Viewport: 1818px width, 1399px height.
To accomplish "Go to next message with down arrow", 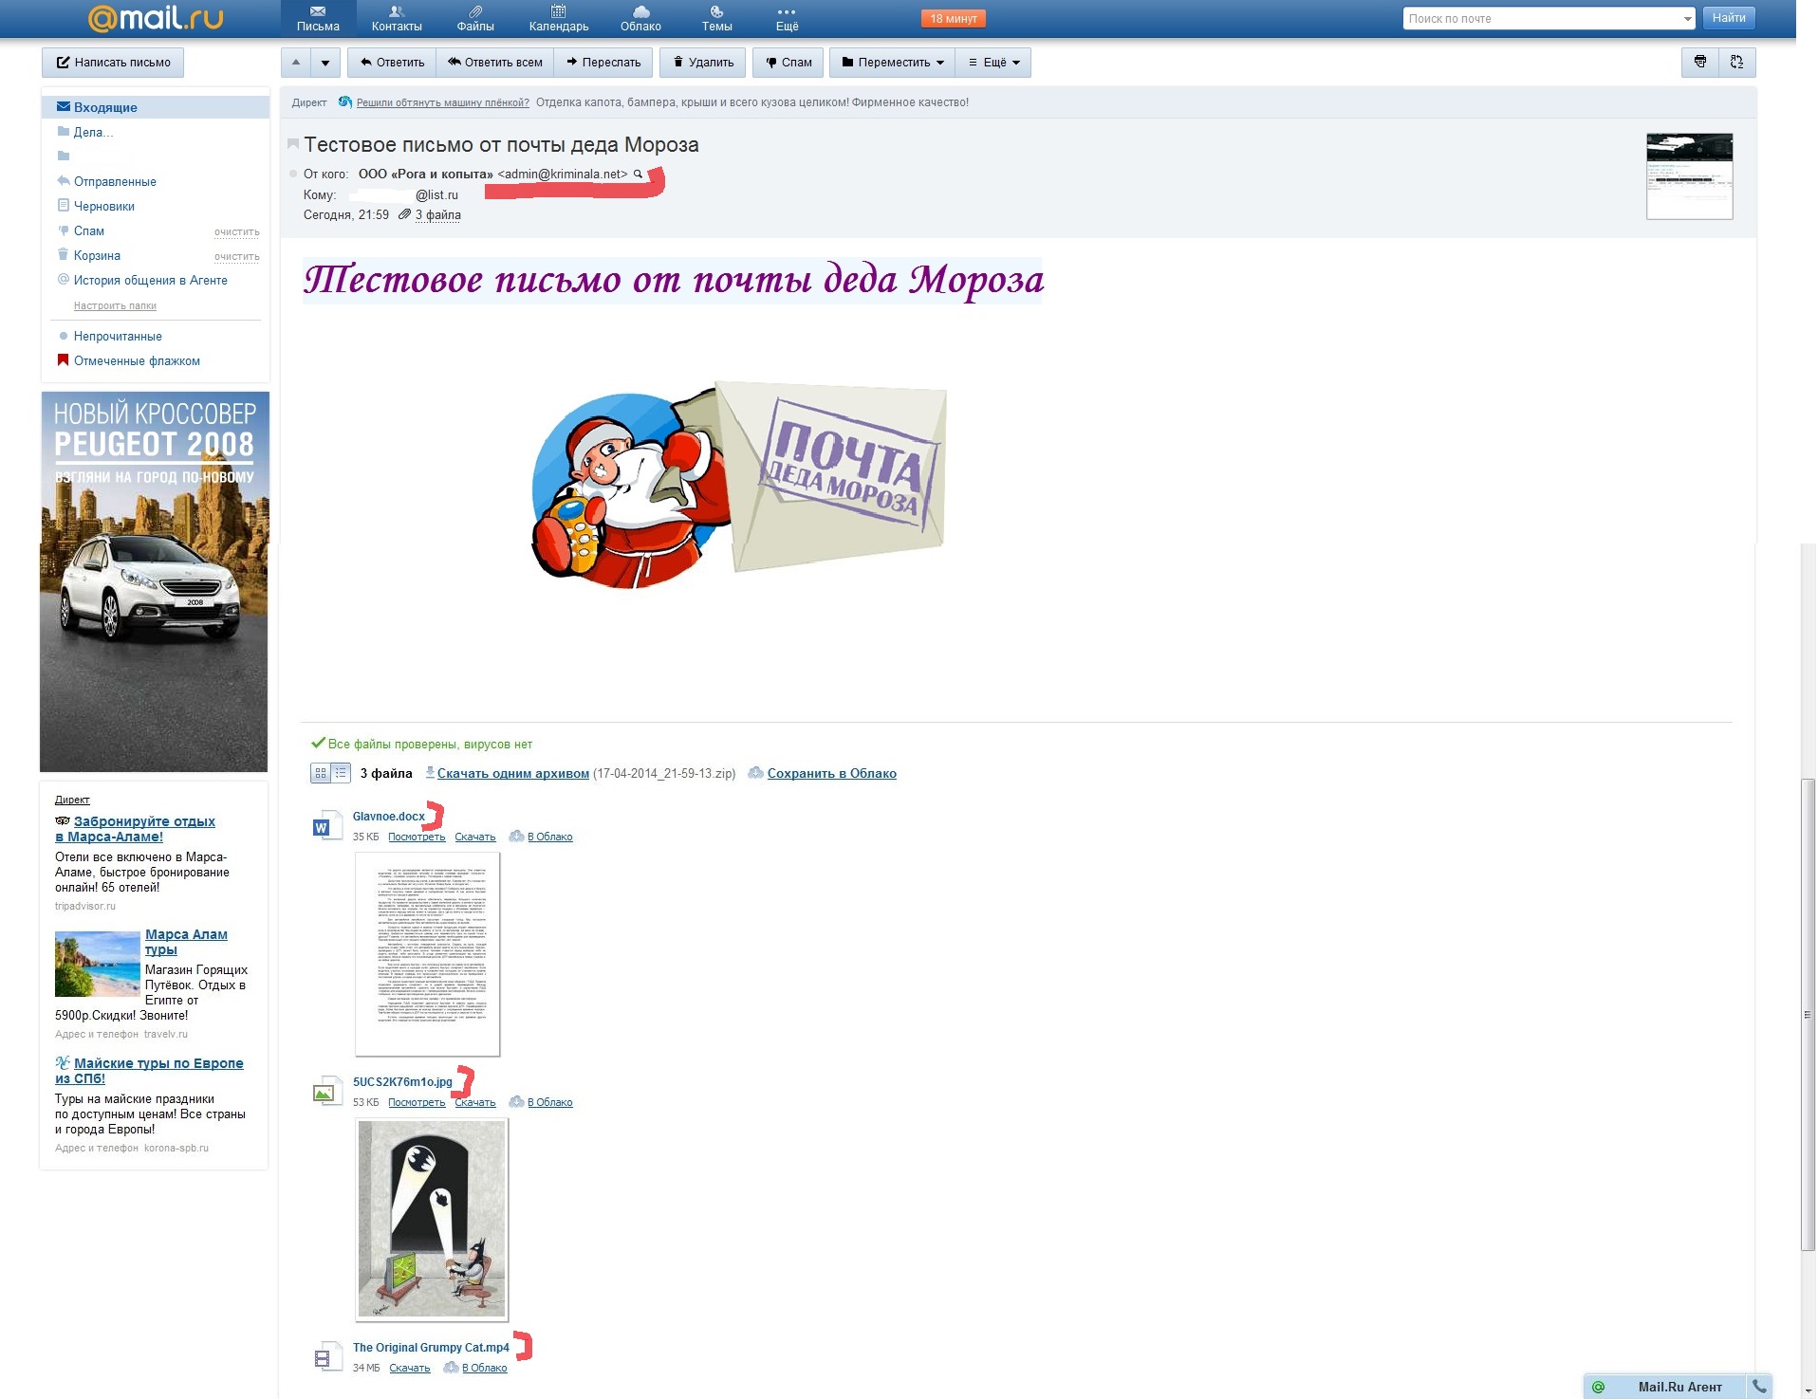I will click(325, 63).
